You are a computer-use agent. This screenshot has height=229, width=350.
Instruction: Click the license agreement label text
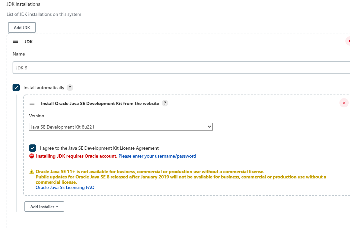pos(99,148)
